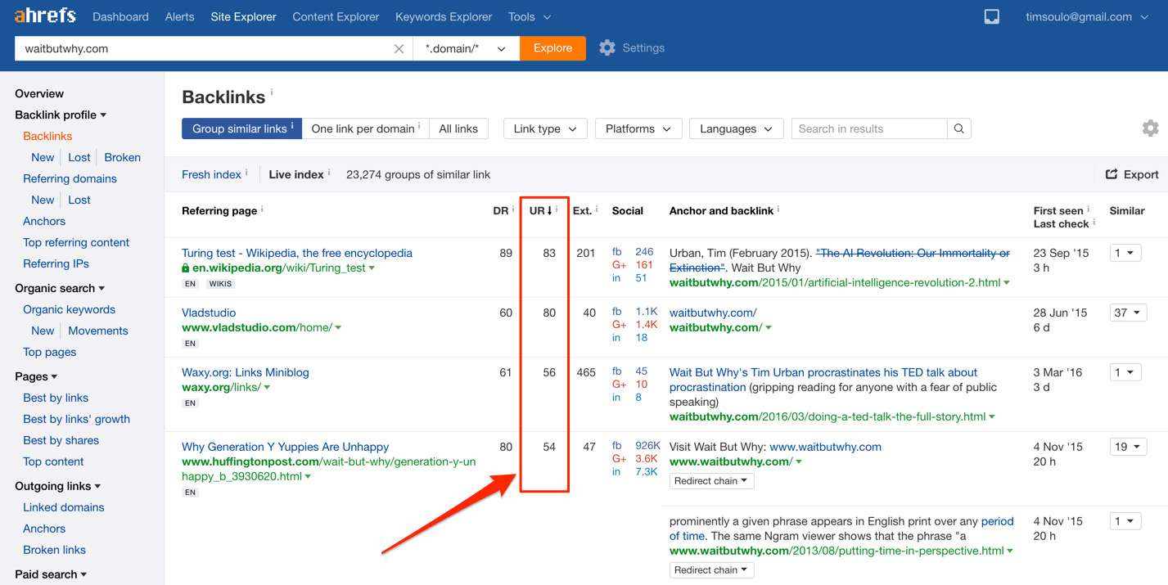Open the Platforms filter dropdown

pyautogui.click(x=638, y=128)
